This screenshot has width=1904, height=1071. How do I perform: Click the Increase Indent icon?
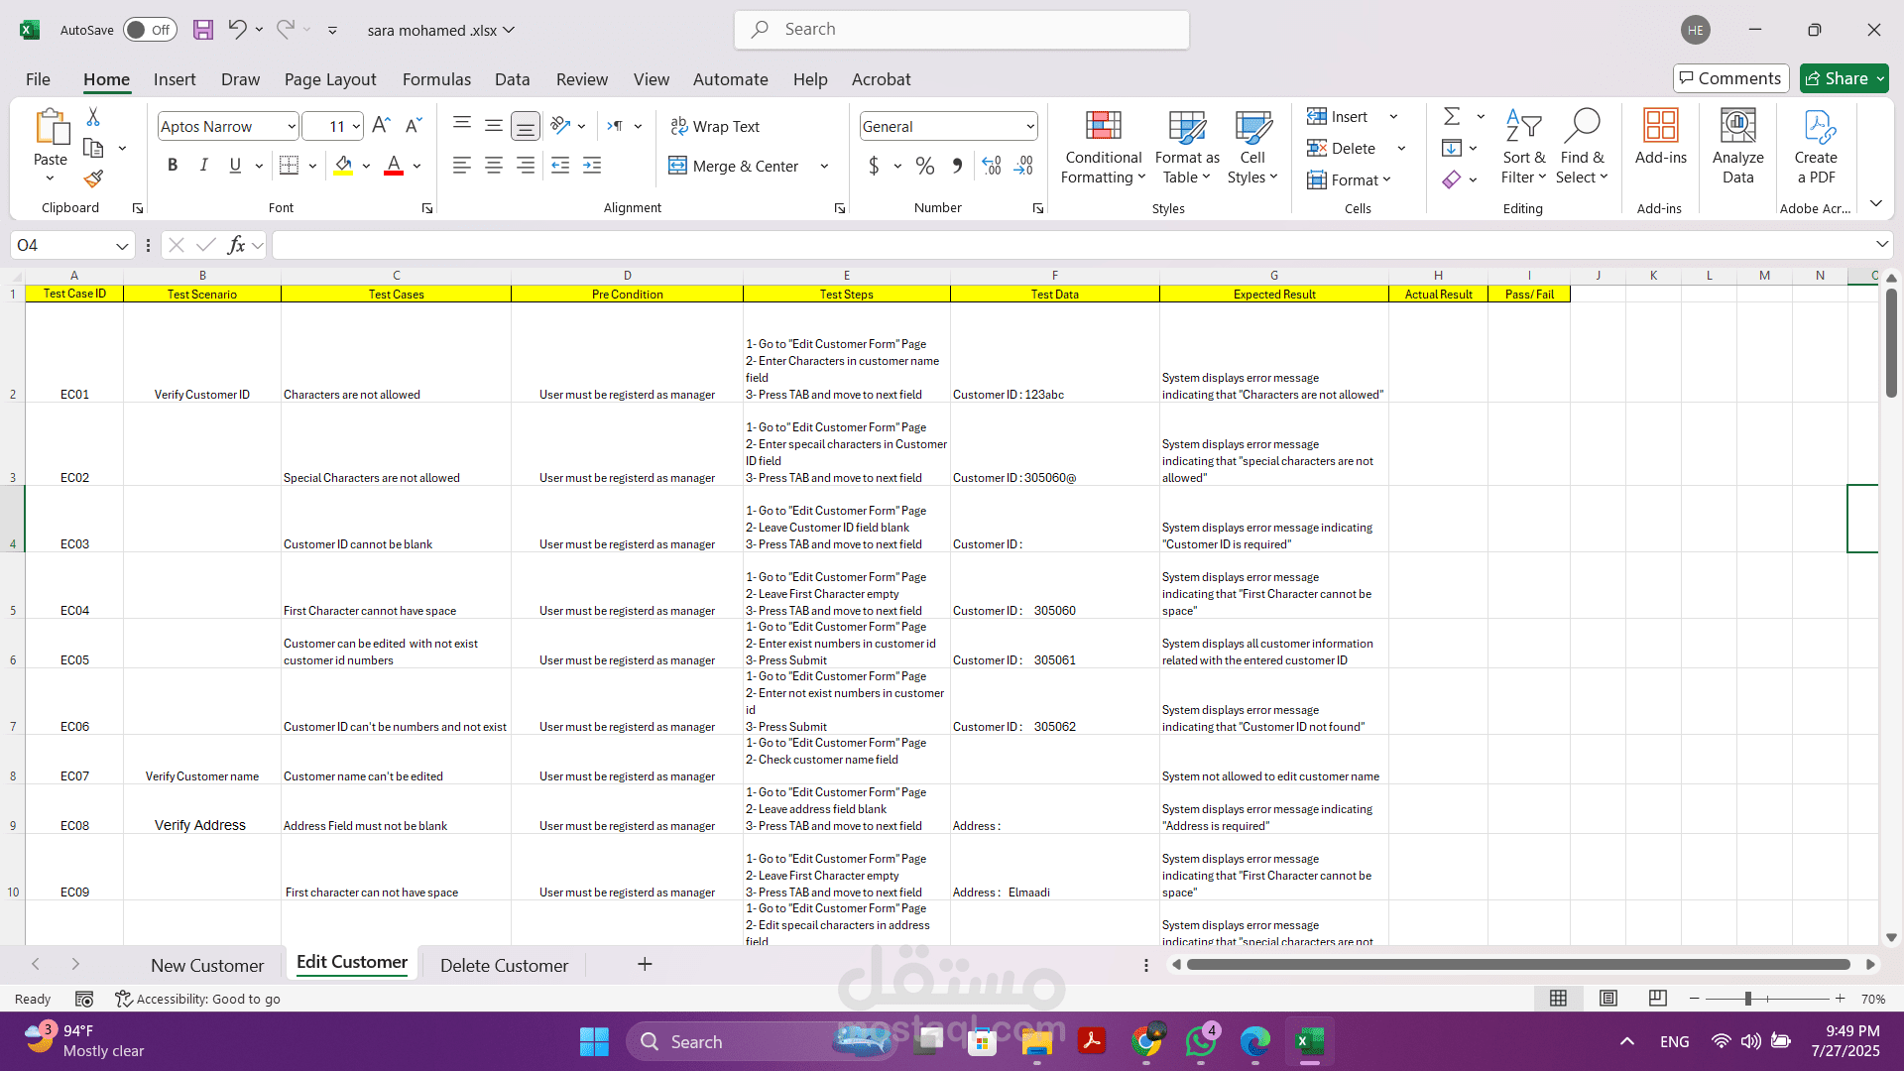592,166
